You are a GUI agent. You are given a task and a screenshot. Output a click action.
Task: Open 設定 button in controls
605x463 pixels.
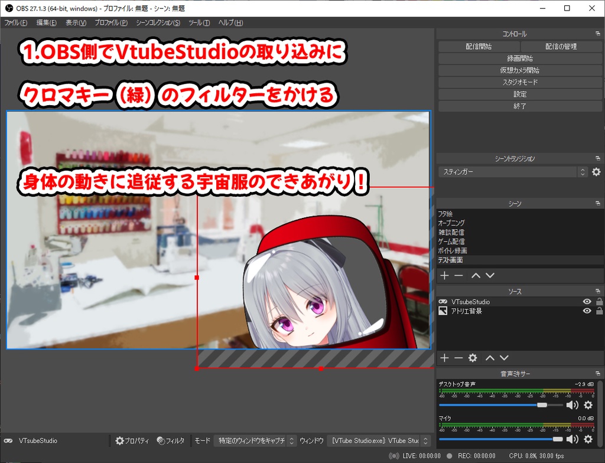point(520,94)
